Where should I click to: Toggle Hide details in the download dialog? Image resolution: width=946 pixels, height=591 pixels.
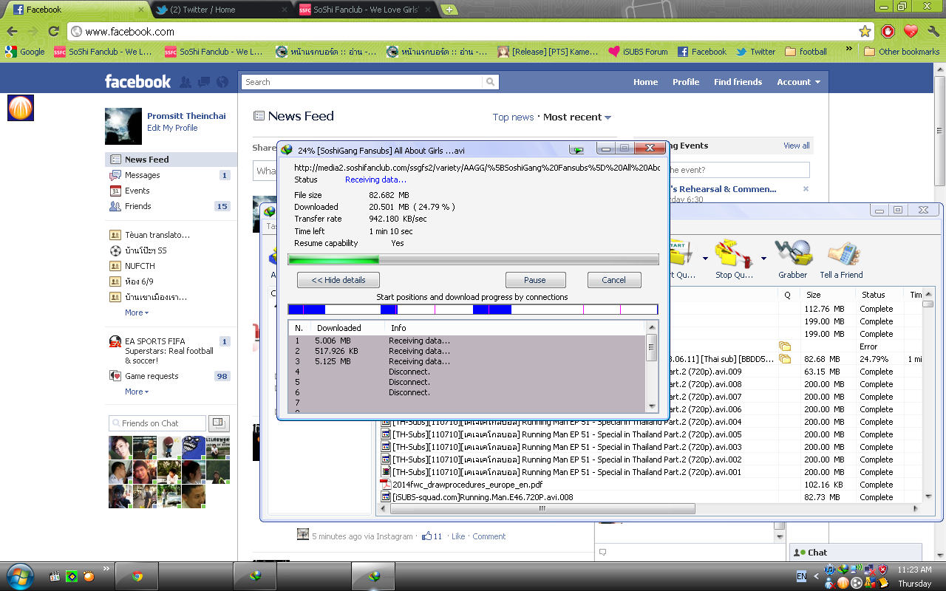click(x=338, y=280)
